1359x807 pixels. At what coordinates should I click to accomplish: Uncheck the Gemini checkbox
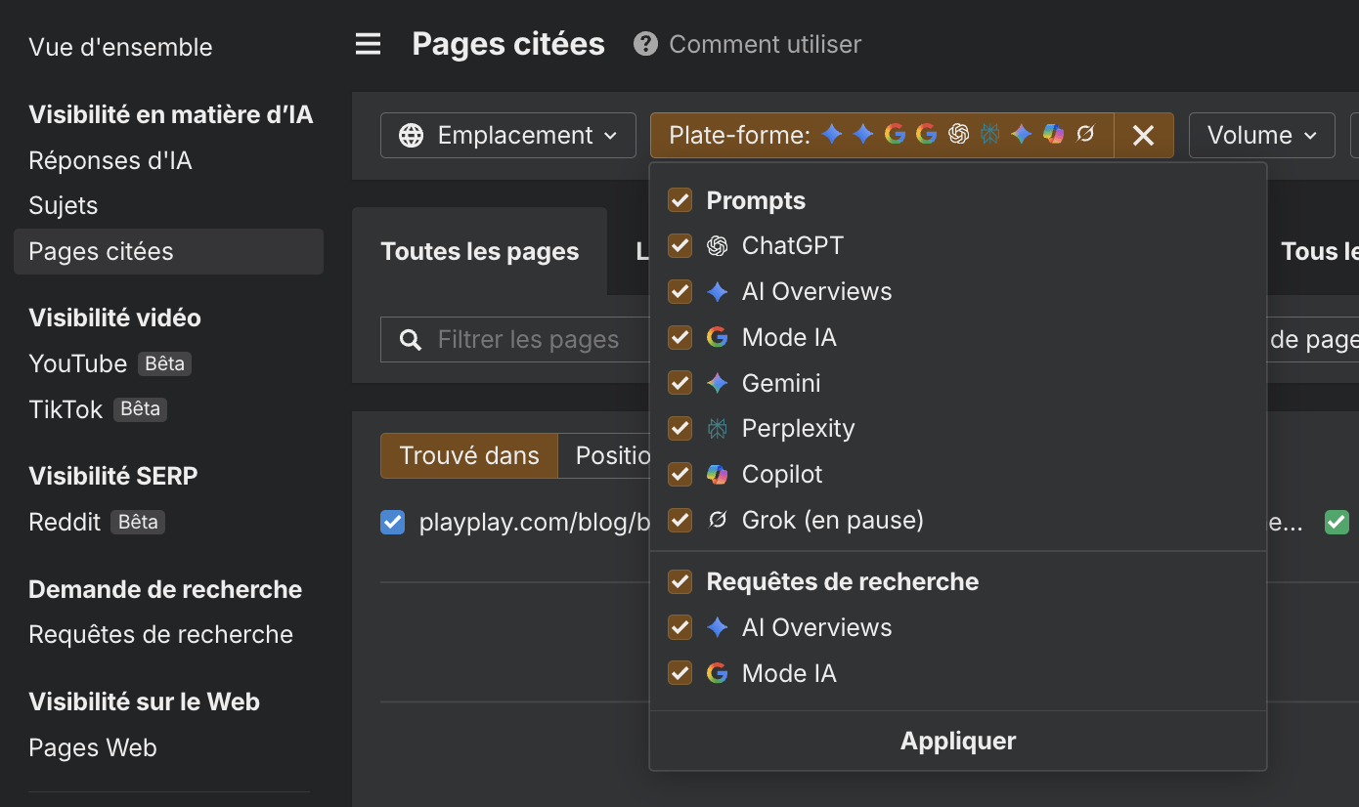tap(679, 383)
